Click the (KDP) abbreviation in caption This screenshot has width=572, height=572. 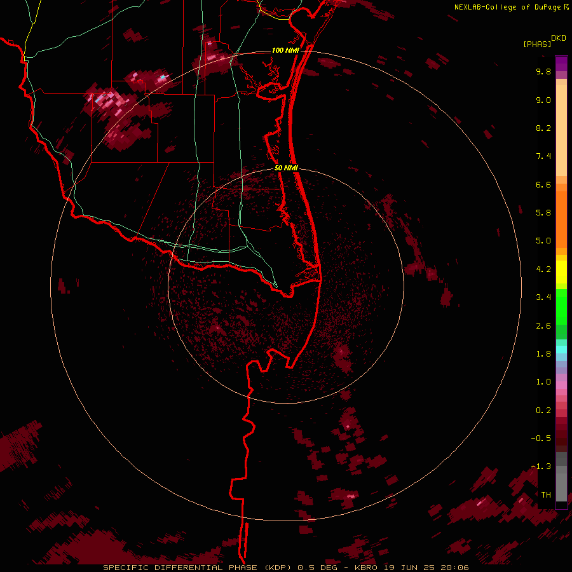(x=278, y=568)
